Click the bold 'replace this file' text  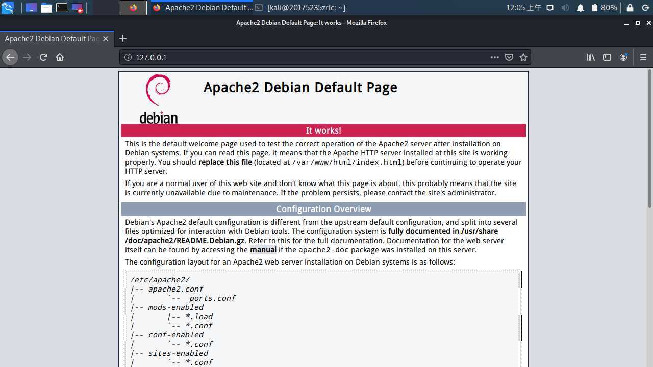[225, 162]
